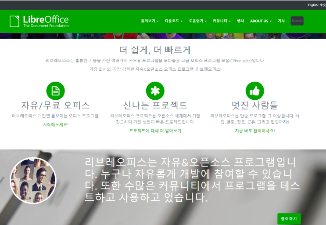Screen dimensions: 326x225
Task: Follow the 시작해보세요! link
Action: [x=56, y=124]
